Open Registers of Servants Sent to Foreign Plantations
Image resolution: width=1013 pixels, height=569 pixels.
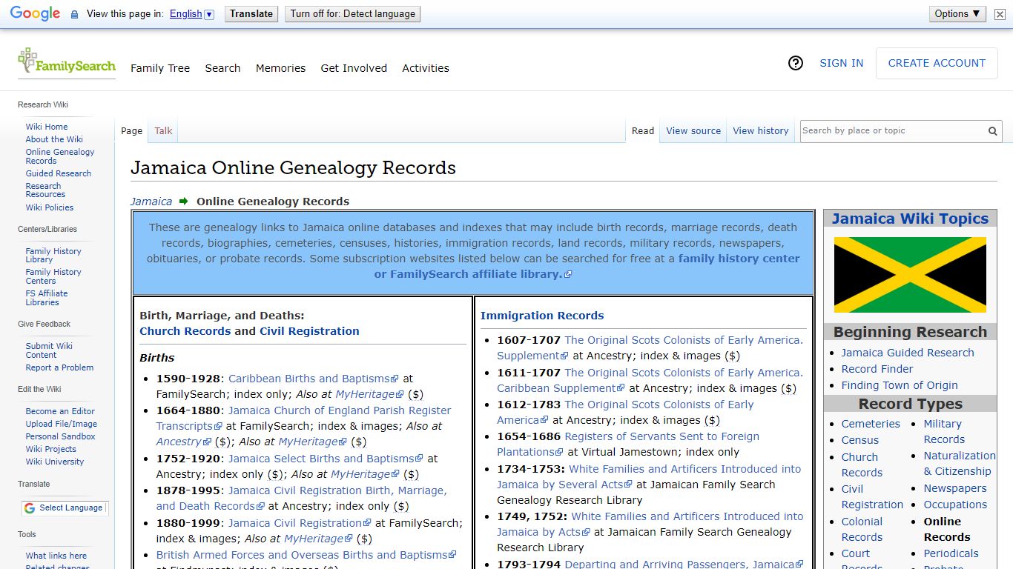(x=628, y=445)
